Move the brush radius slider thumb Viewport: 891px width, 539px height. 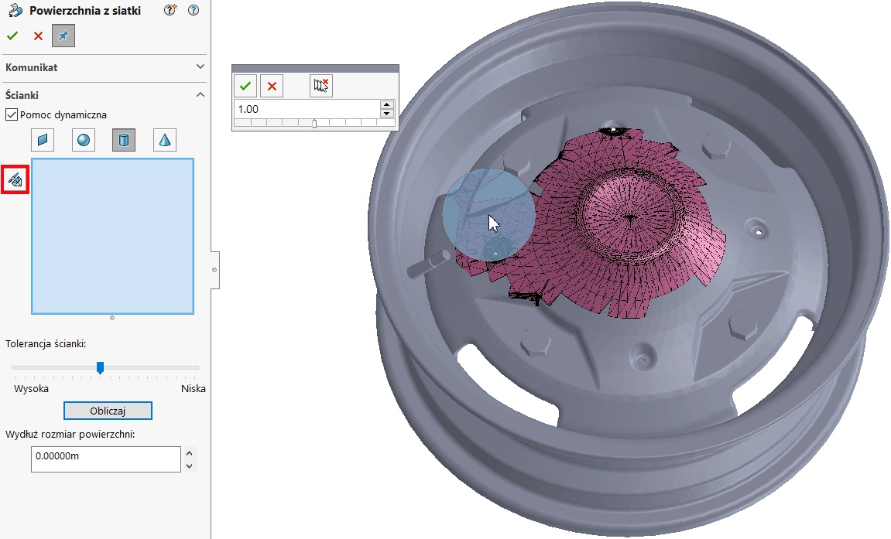pos(314,123)
